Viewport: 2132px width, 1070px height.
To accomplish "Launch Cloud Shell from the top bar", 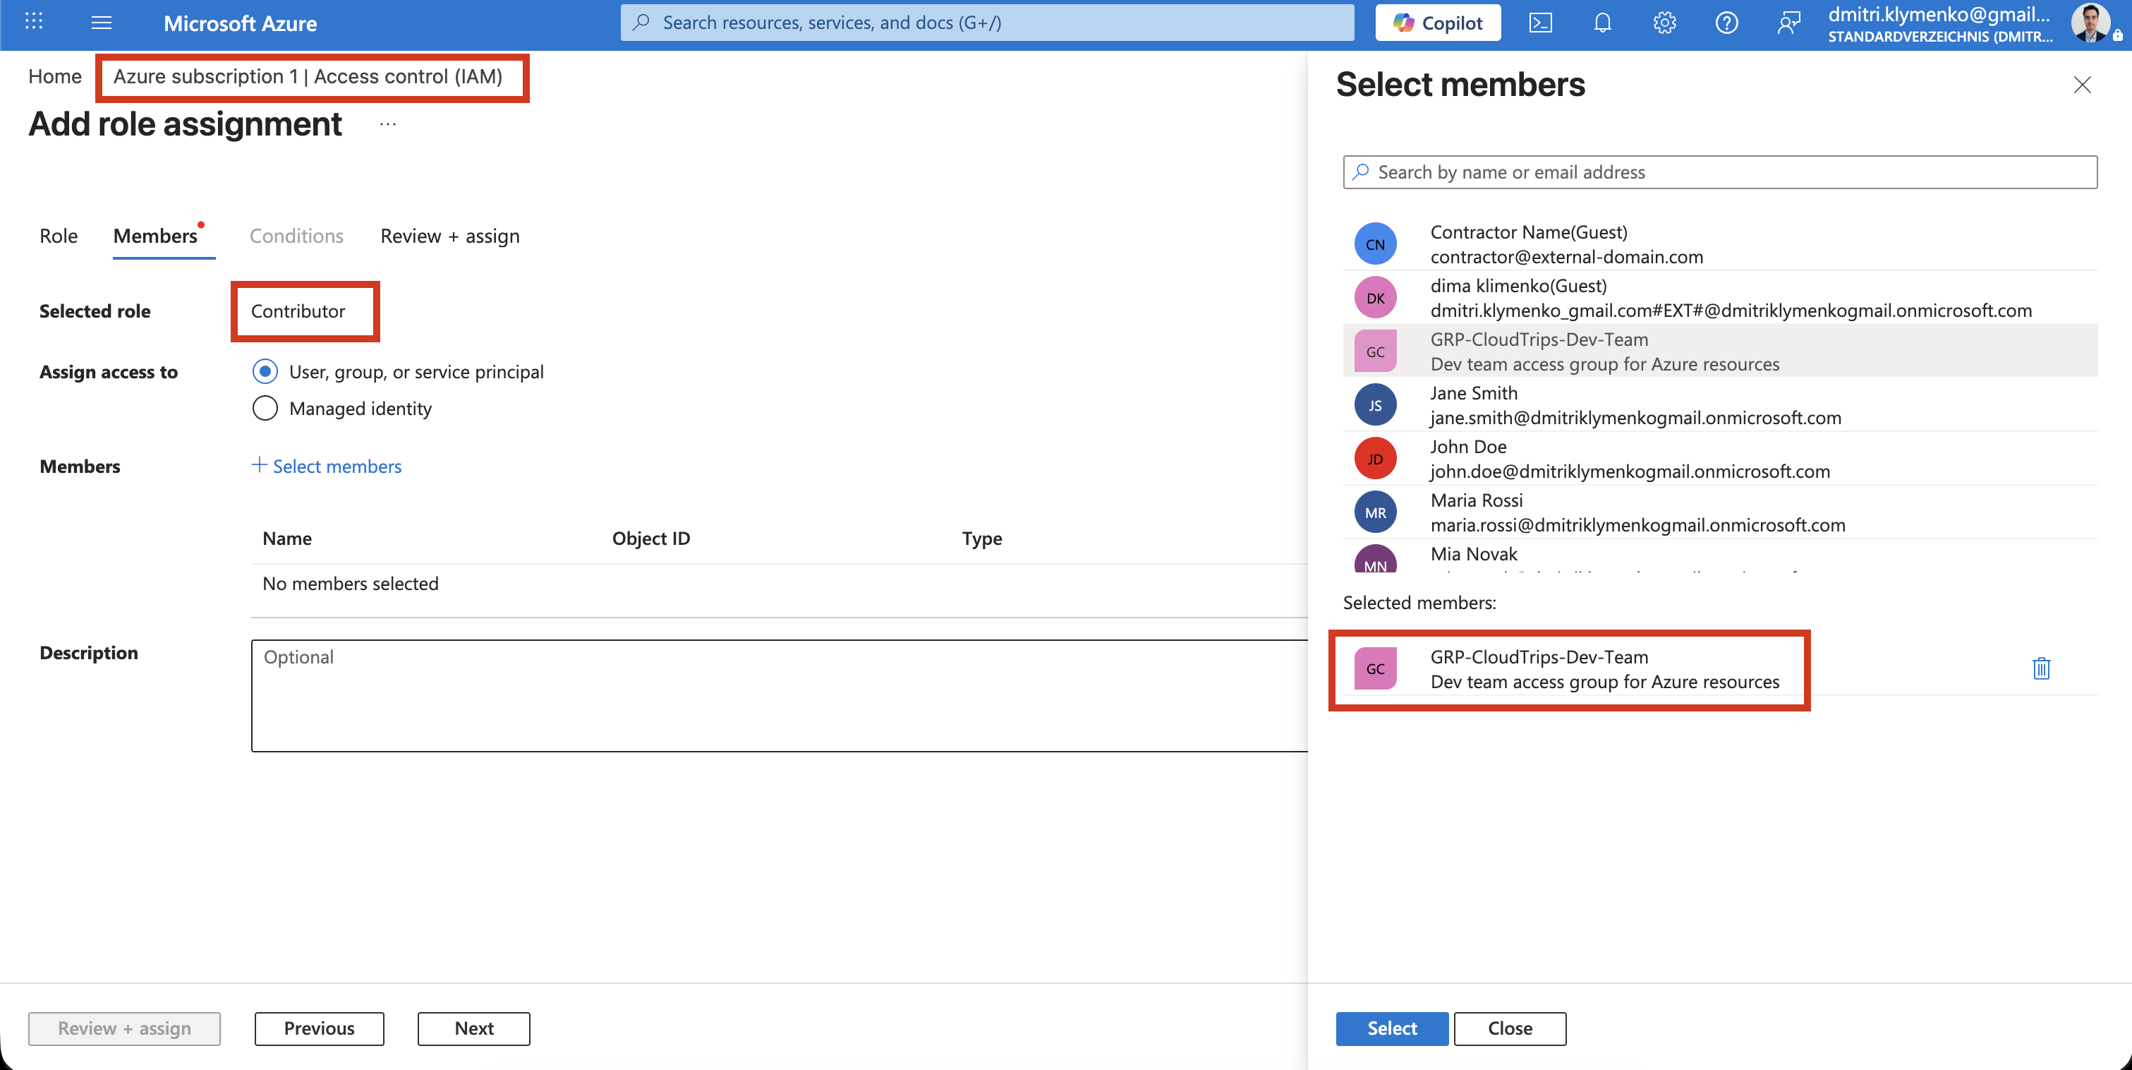I will [1540, 23].
